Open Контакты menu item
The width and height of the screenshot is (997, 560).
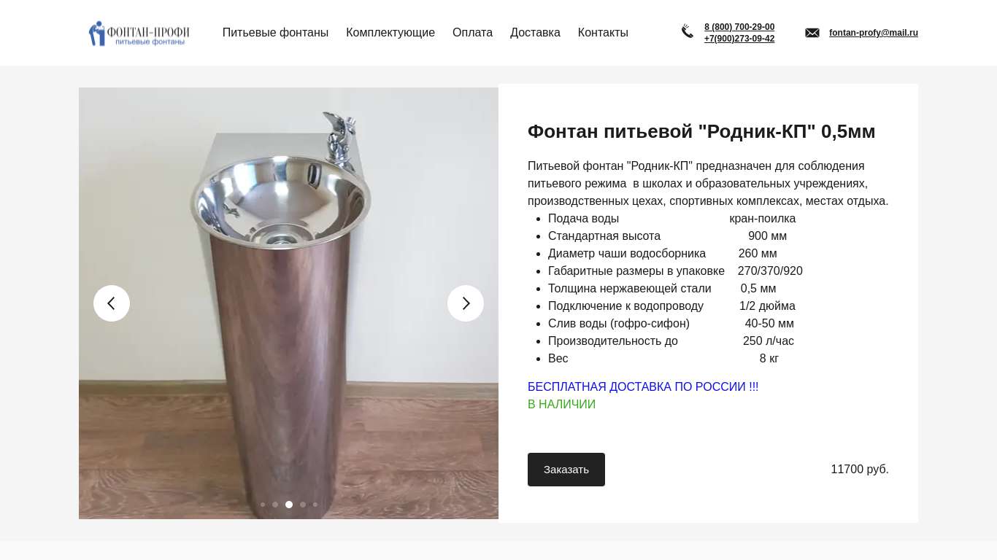603,33
